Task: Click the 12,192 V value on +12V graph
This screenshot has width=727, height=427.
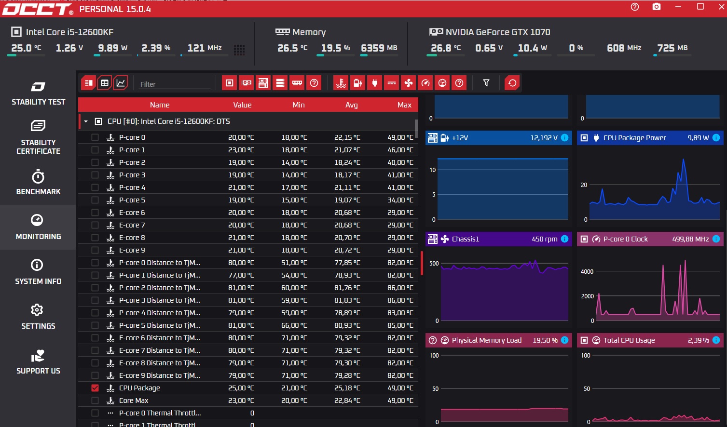Action: tap(544, 138)
